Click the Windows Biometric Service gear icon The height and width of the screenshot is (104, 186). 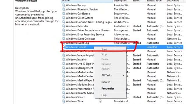(64, 9)
